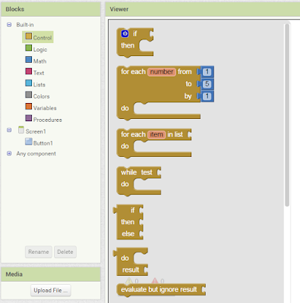Open the Text label in Blocks tree
Screen dimensions: 300x303
(x=39, y=73)
